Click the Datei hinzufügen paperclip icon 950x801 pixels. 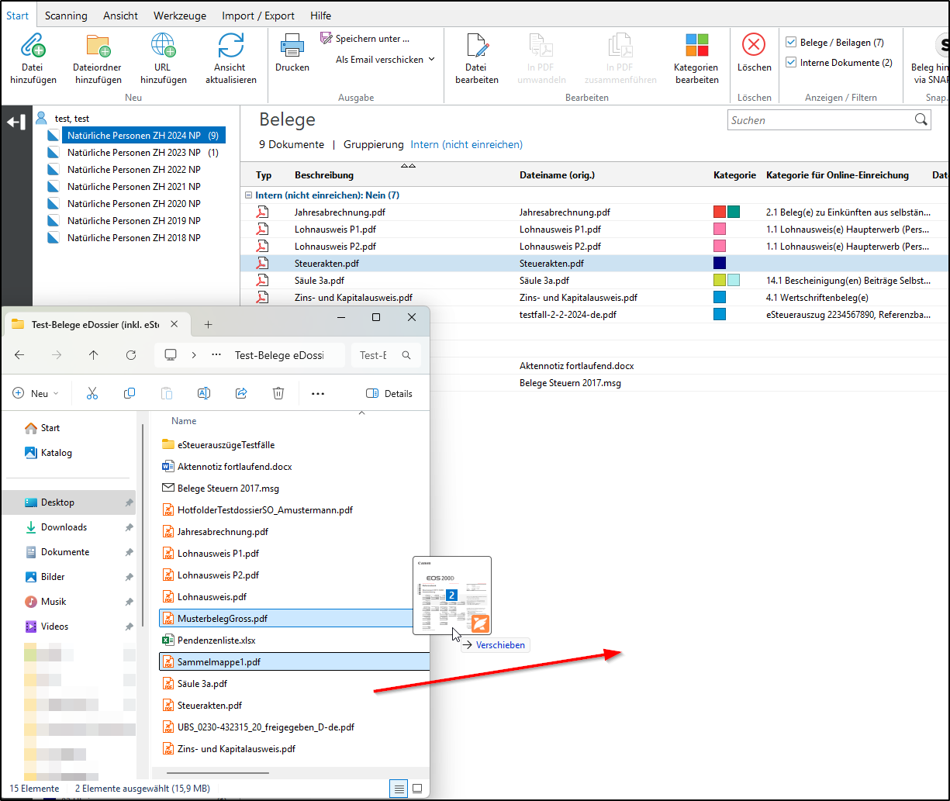pyautogui.click(x=33, y=45)
